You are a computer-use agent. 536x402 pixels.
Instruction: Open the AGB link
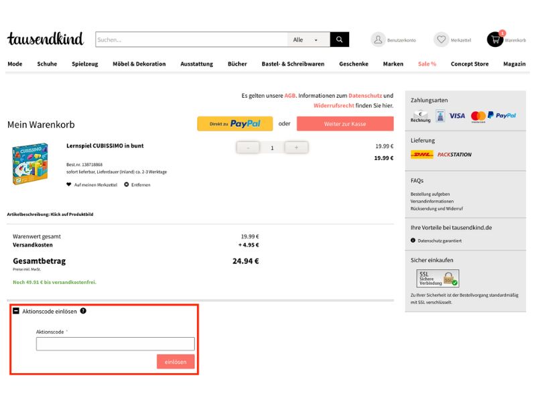[290, 96]
